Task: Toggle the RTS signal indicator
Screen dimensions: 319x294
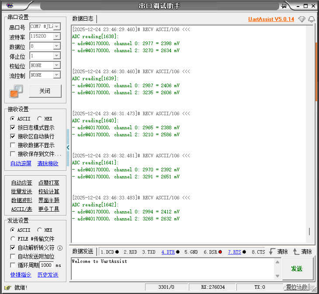Action: pos(244,252)
